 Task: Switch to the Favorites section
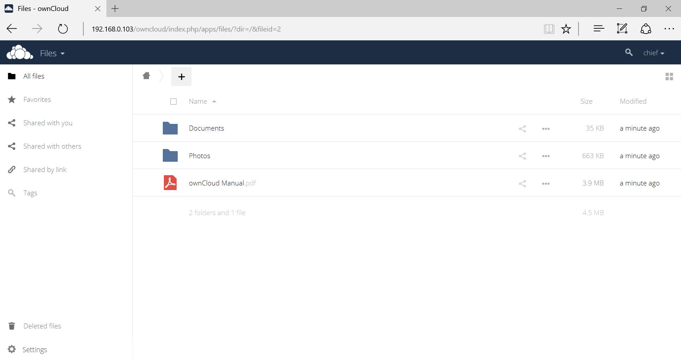coord(37,99)
